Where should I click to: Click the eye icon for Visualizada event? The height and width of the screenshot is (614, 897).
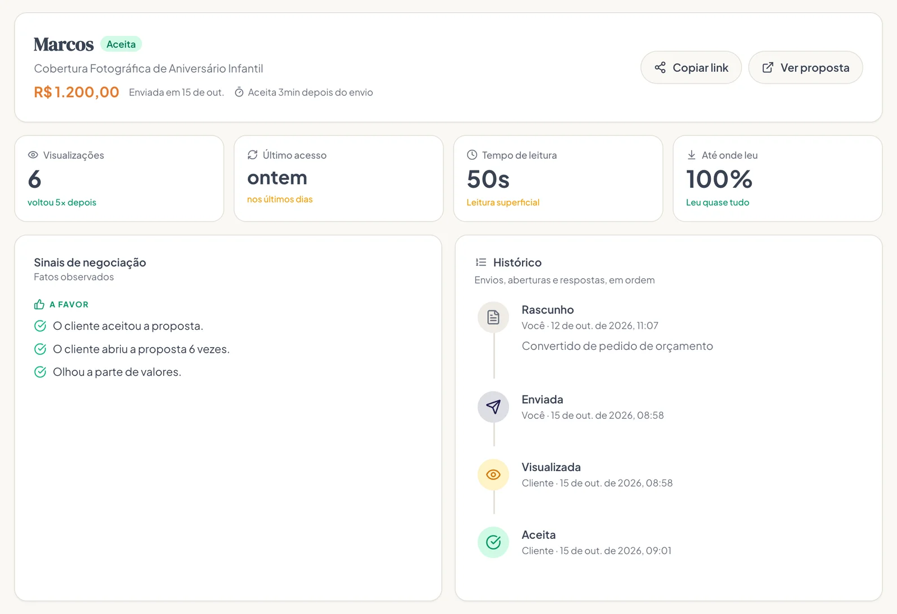(493, 475)
